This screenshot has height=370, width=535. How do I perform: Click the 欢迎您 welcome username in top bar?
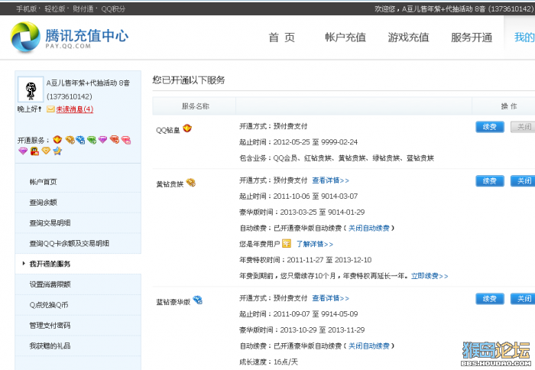coord(454,9)
